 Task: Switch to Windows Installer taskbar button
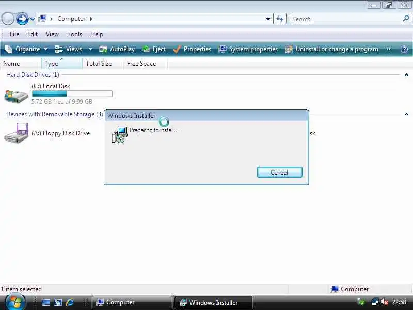click(213, 303)
